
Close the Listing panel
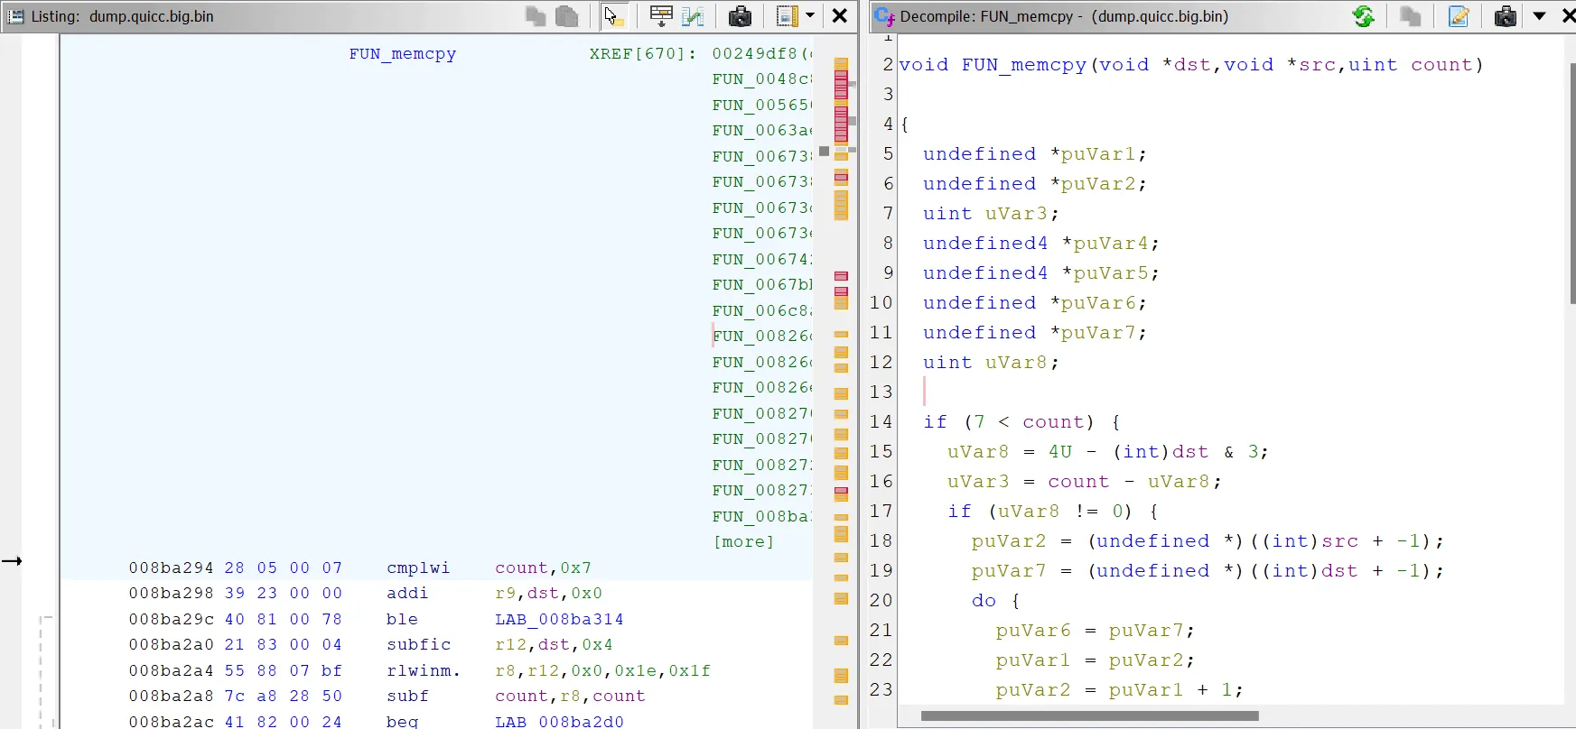click(839, 16)
